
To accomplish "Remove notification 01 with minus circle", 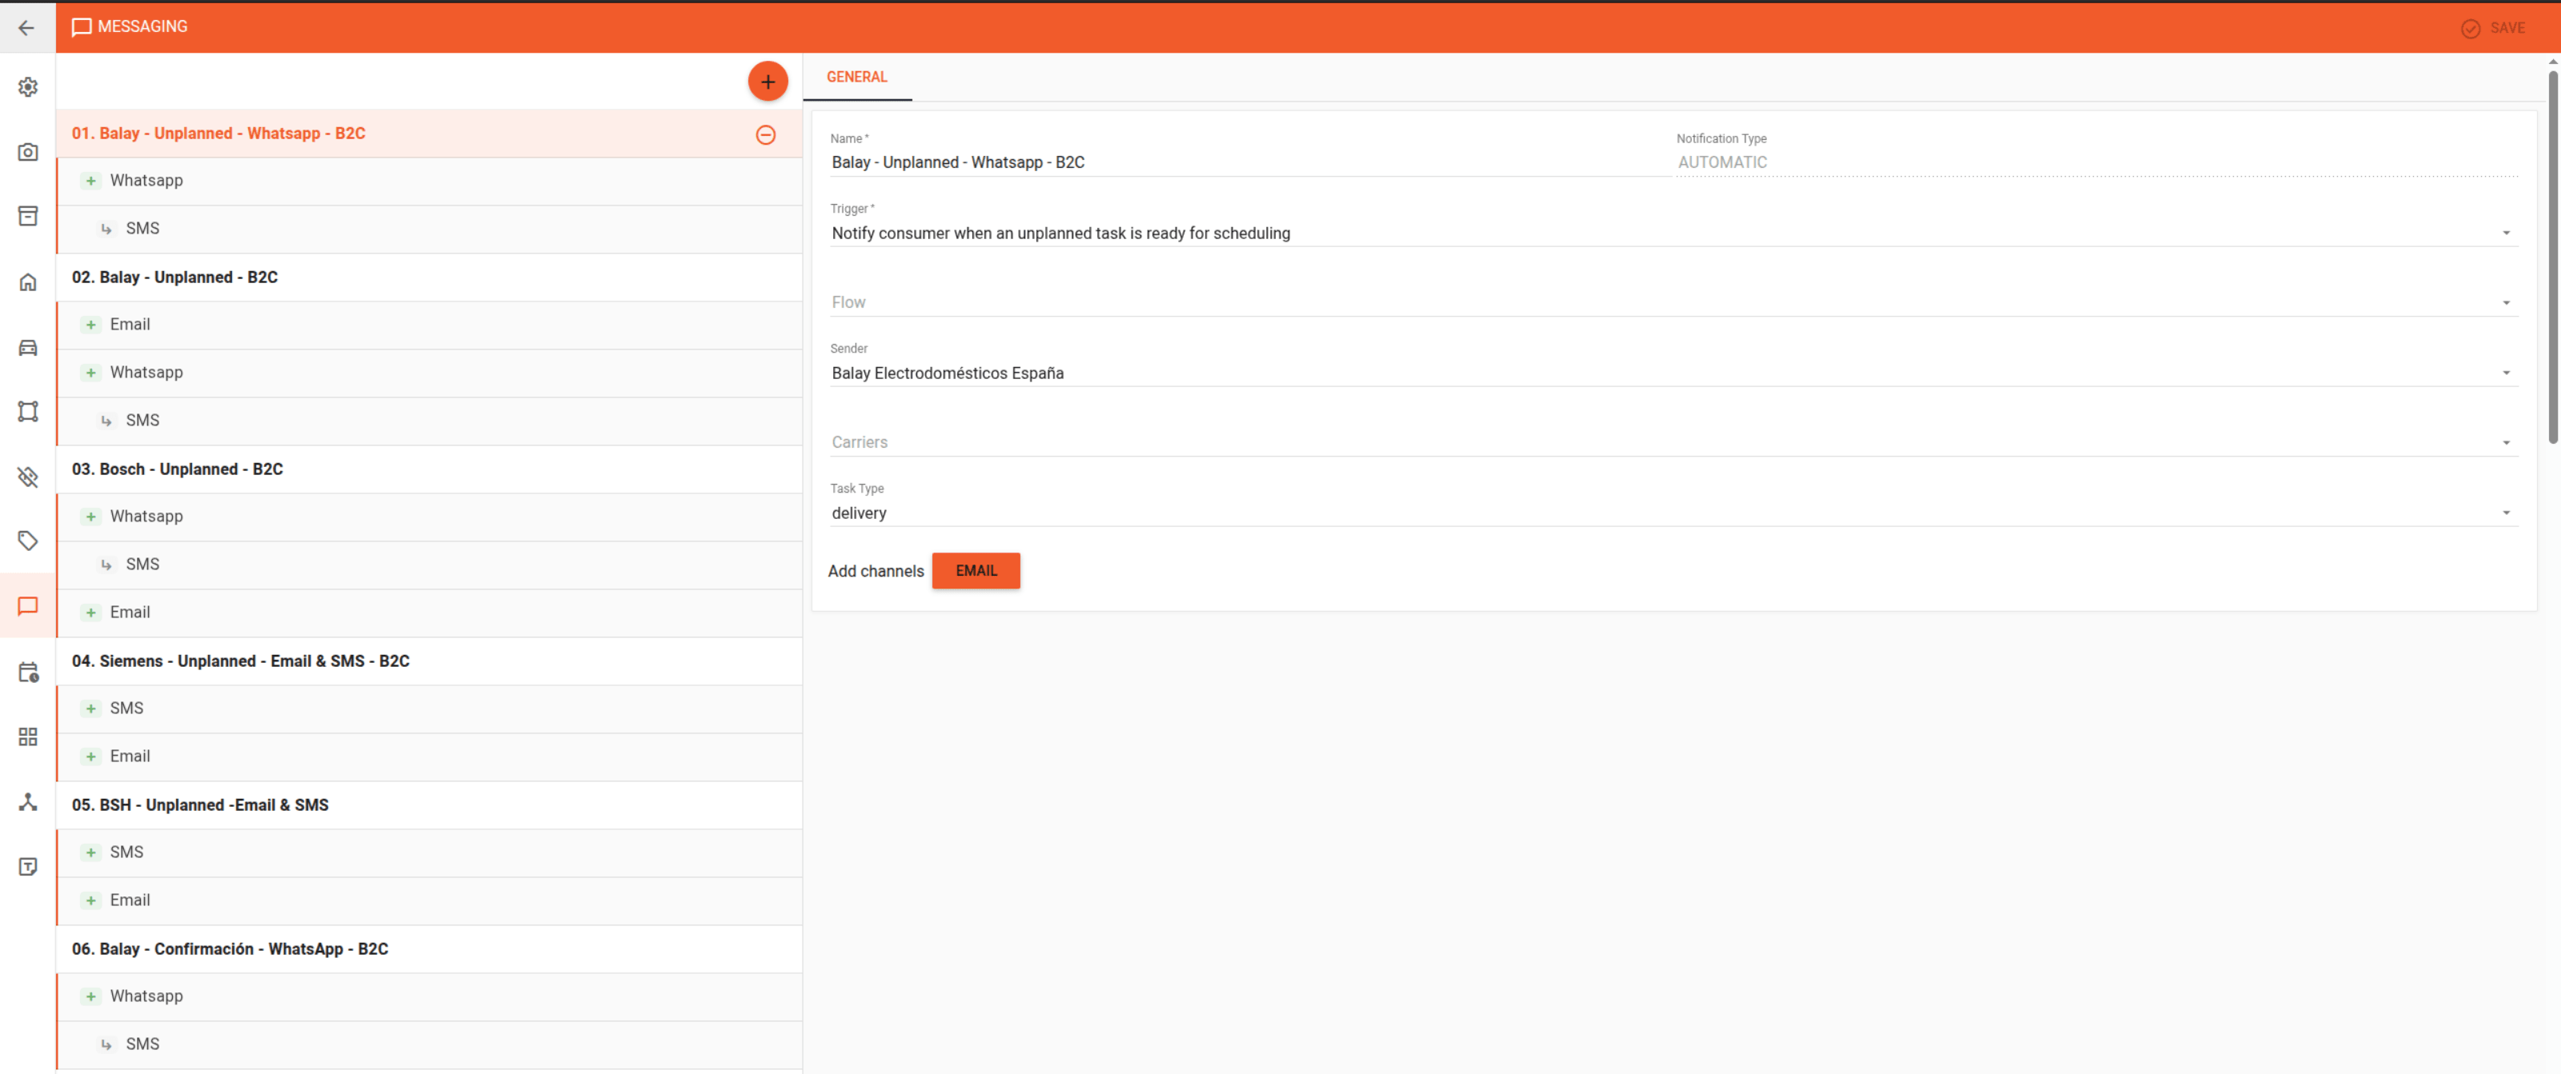I will (x=766, y=134).
